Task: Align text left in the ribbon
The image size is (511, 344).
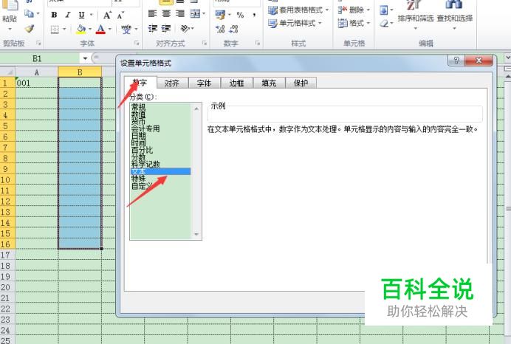Action: point(152,14)
